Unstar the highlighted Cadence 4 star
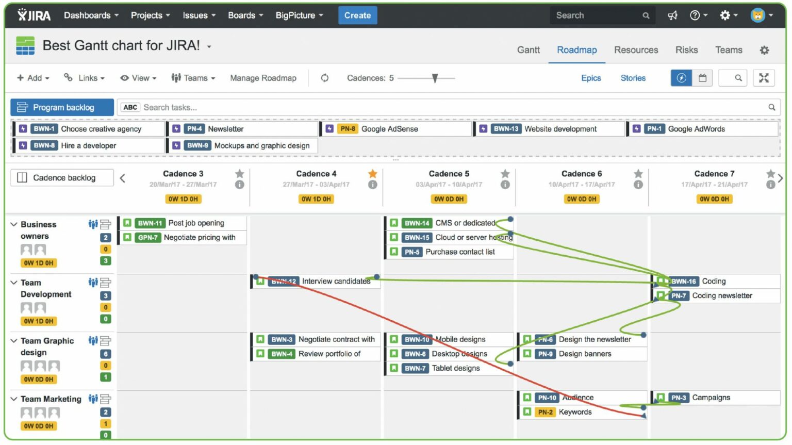792x445 pixels. click(372, 174)
